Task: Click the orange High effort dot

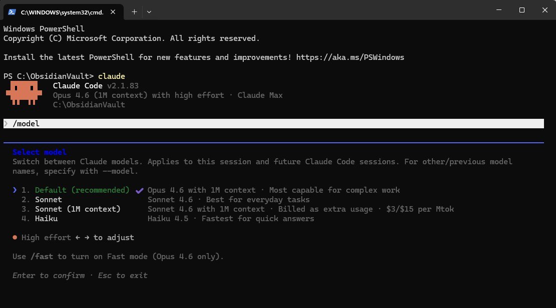Action: [16, 238]
